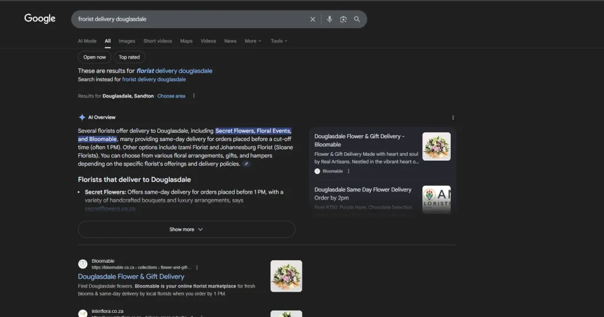Open Videos tab

pos(208,41)
